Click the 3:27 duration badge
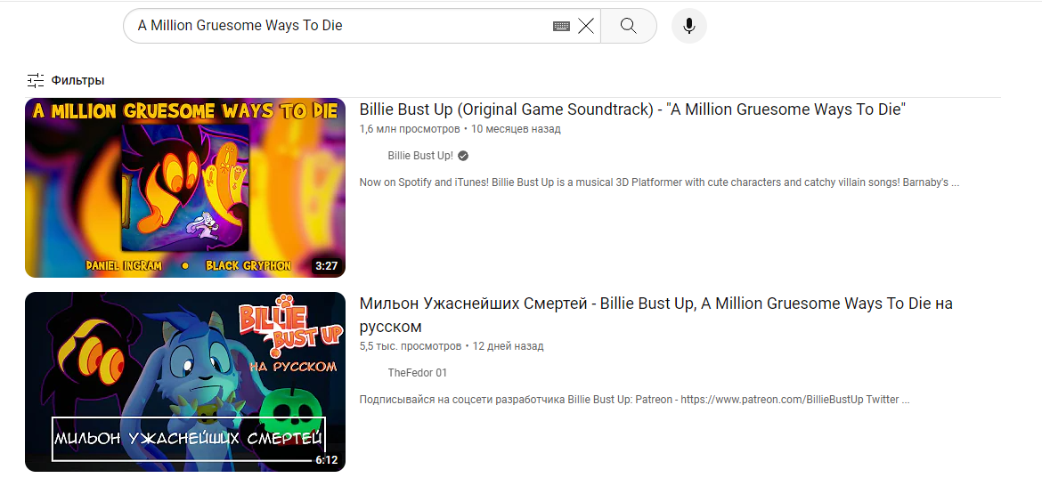The image size is (1042, 486). click(326, 266)
